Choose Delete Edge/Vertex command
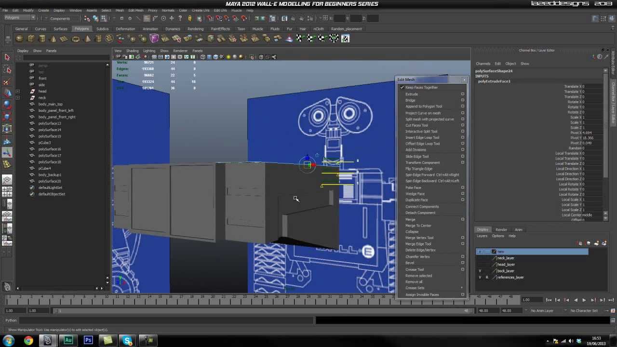Image resolution: width=617 pixels, height=347 pixels. [420, 250]
